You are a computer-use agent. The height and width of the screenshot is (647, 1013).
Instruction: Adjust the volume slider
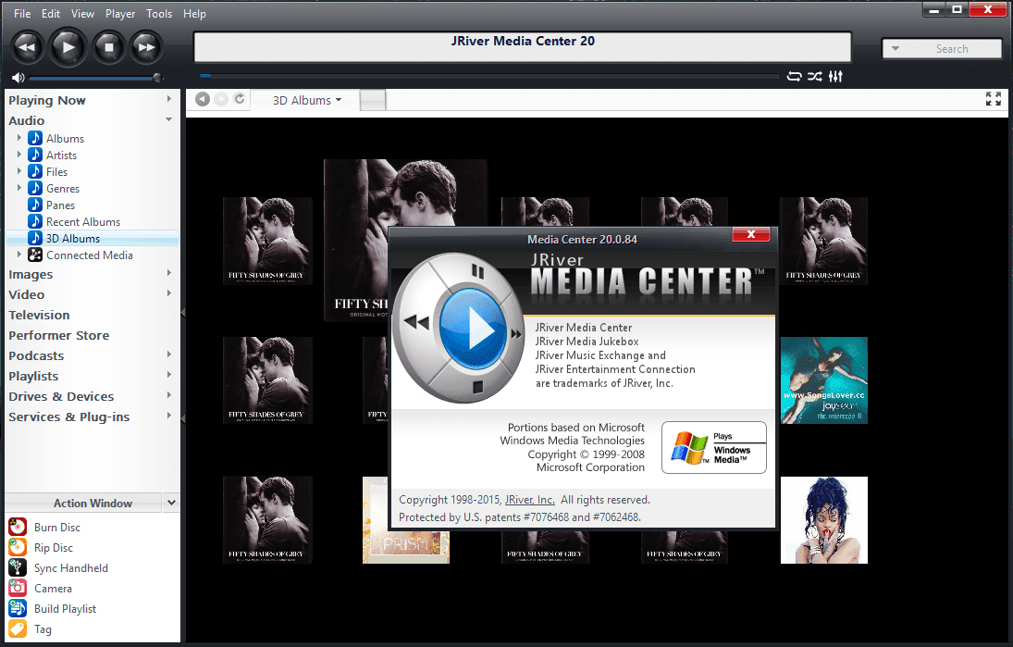point(95,78)
